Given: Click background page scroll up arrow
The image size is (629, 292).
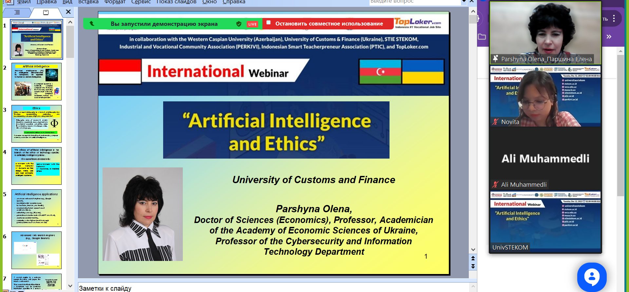Looking at the screenshot, I should point(620,51).
